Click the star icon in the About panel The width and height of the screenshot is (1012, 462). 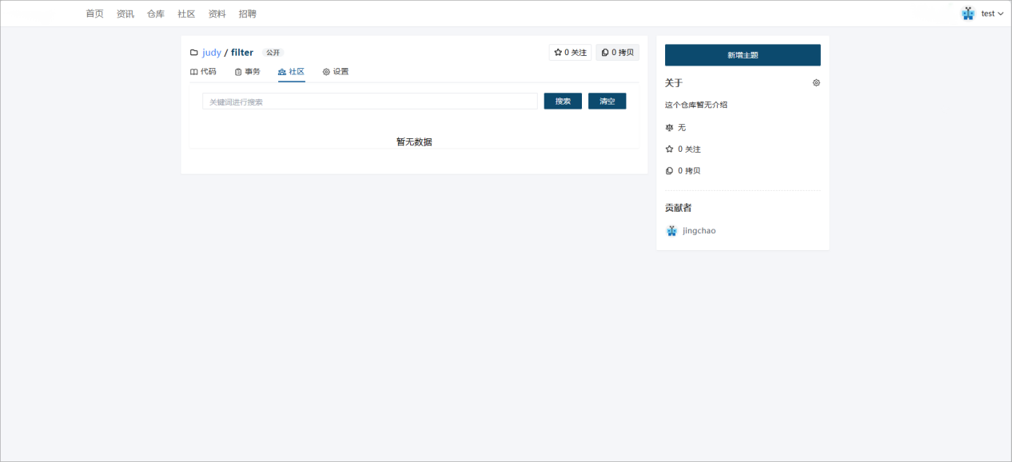pyautogui.click(x=670, y=149)
